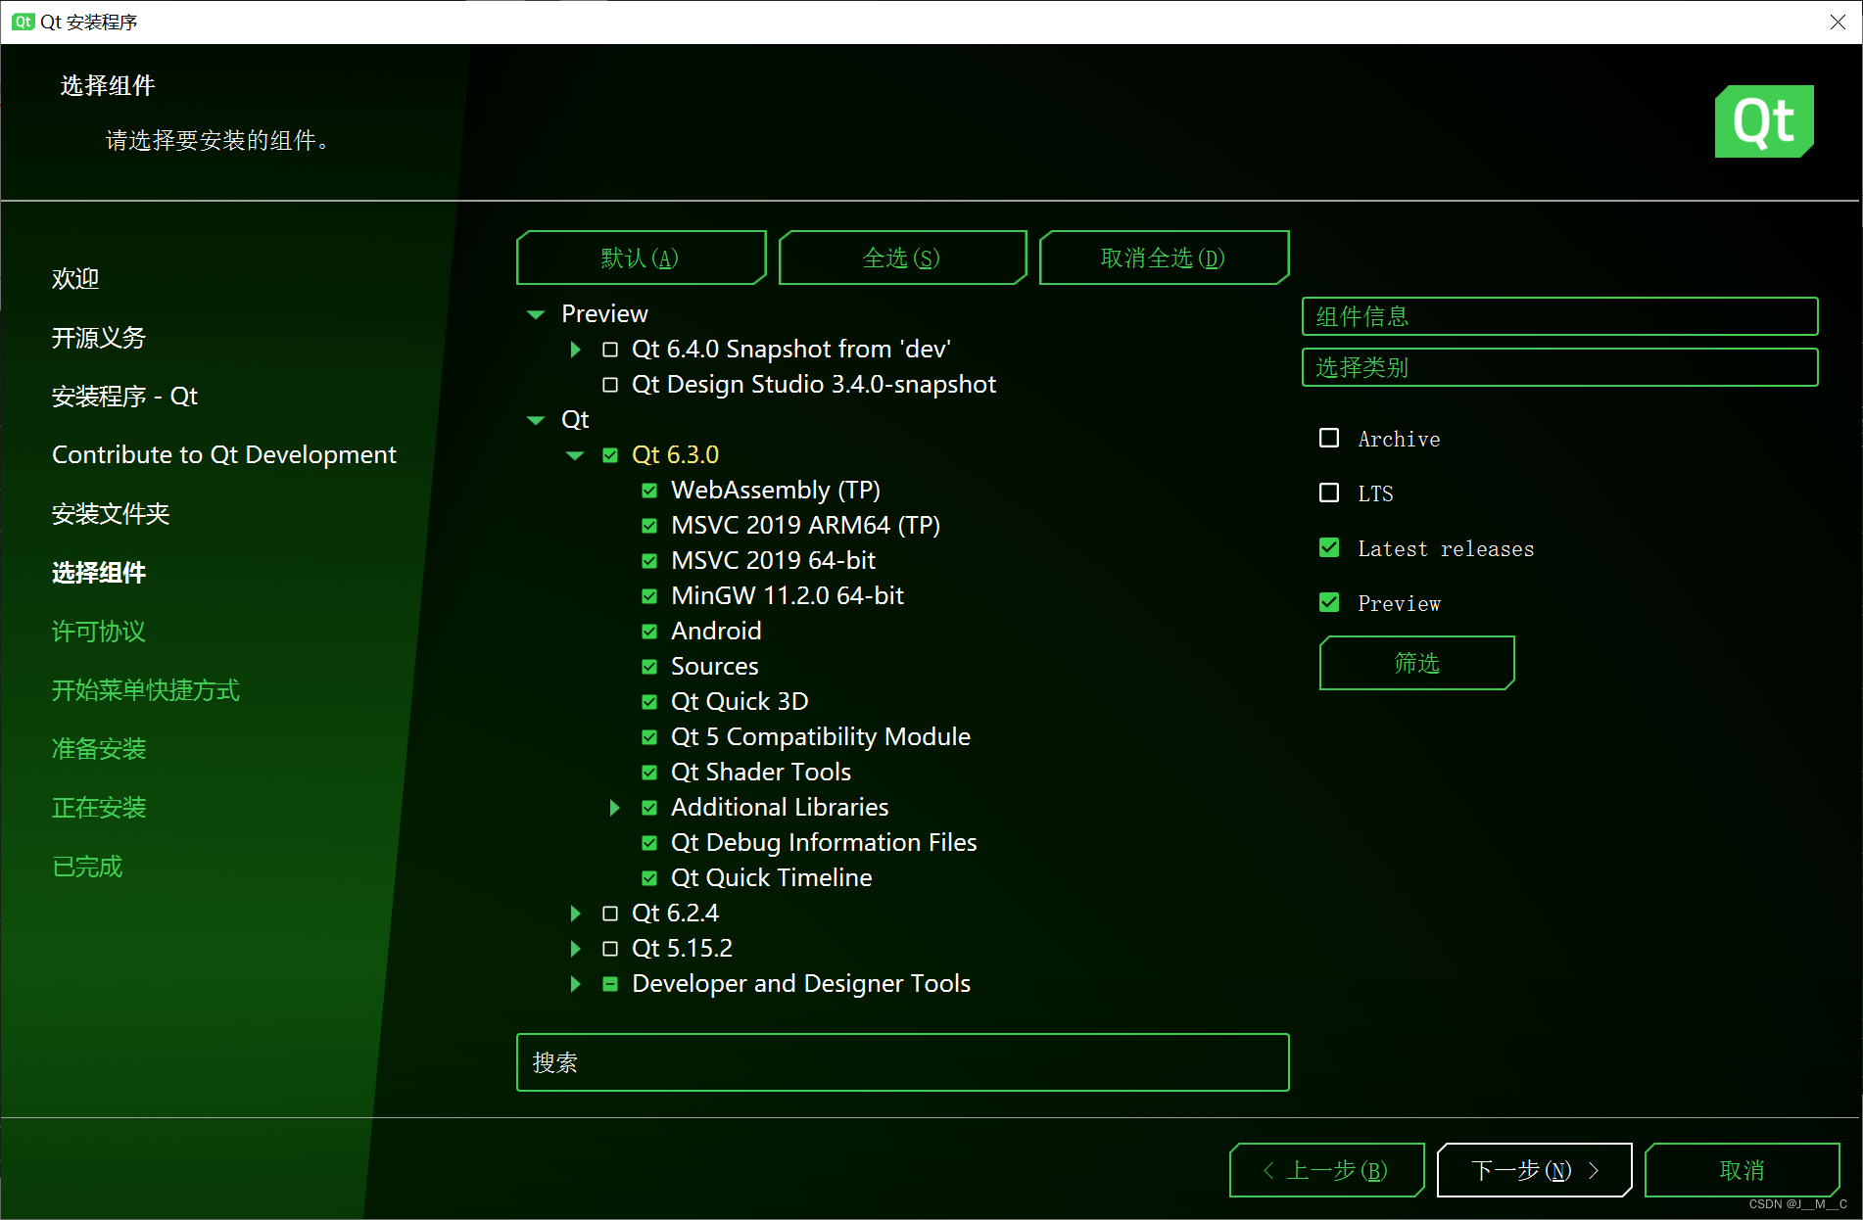1863x1220 pixels.
Task: Select Contribute to Qt Development step
Action: [224, 455]
